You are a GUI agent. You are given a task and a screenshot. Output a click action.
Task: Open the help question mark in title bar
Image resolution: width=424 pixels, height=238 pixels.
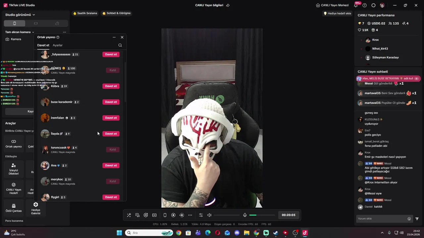pos(365,5)
